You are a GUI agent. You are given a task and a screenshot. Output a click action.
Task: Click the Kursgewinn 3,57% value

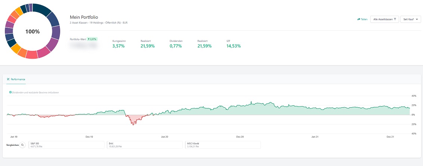pos(118,46)
